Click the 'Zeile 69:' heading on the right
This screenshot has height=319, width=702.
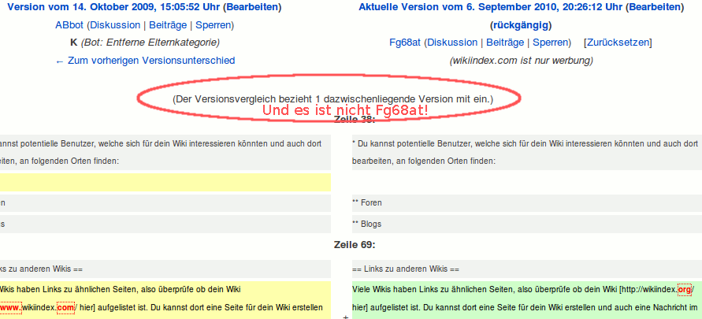click(355, 245)
